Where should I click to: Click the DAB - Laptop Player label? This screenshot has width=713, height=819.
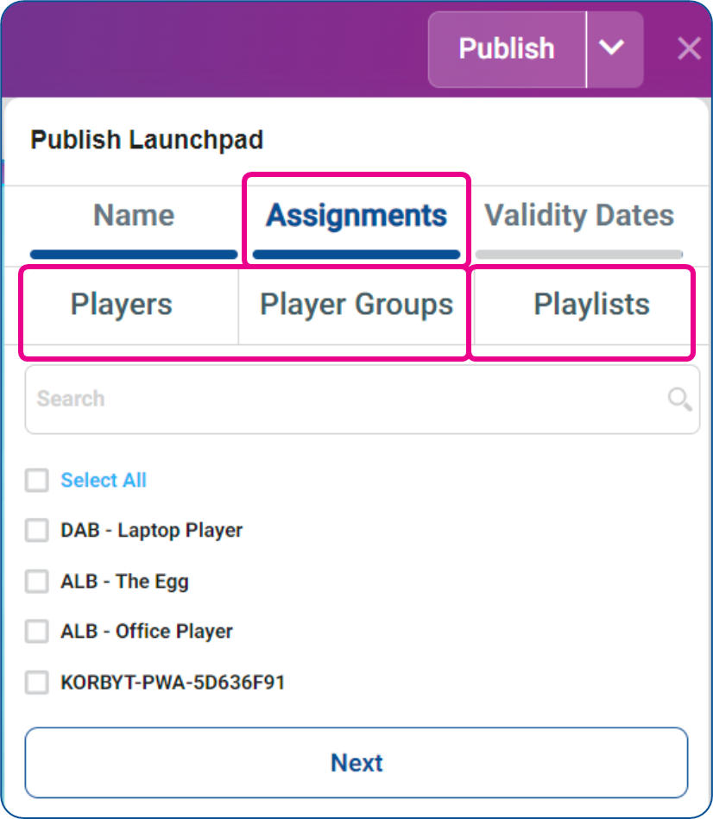click(x=151, y=530)
